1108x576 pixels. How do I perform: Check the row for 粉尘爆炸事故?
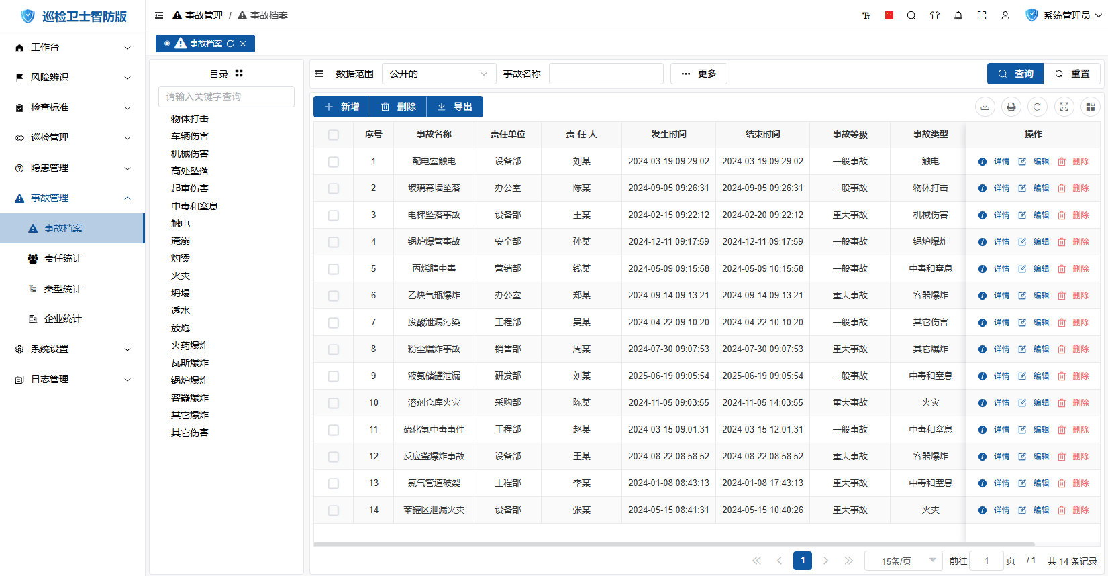(334, 349)
